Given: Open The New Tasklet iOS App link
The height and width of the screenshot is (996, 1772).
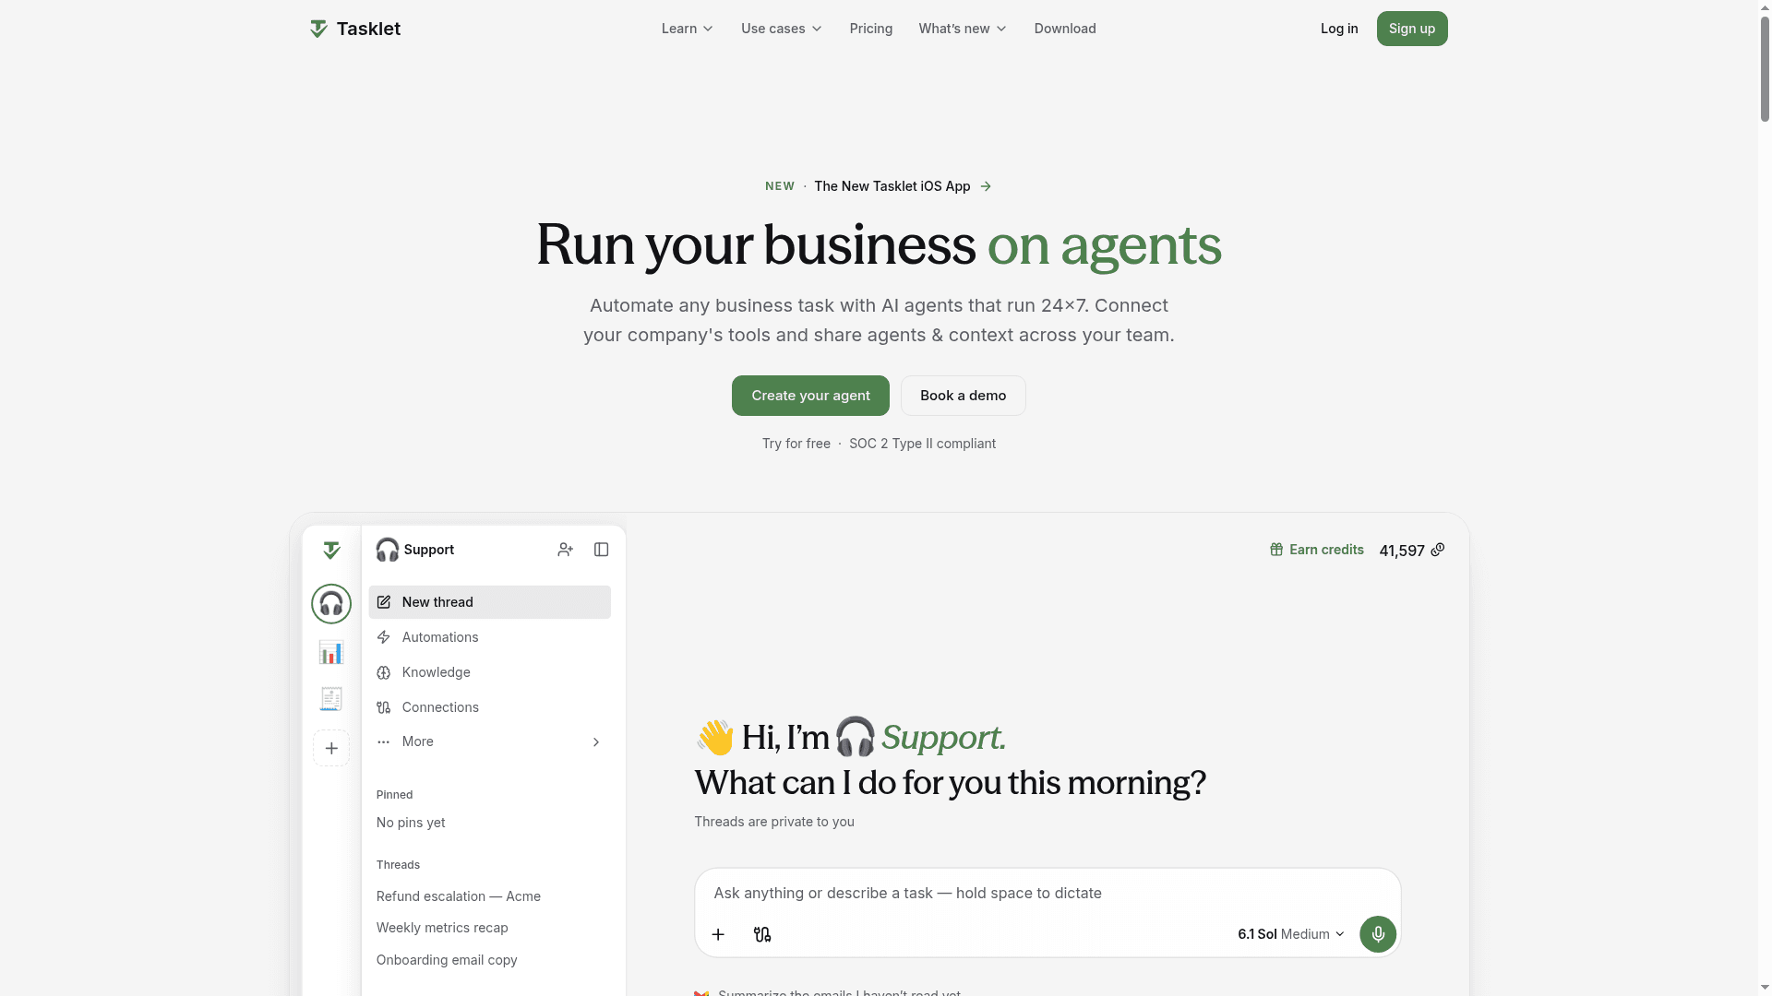Looking at the screenshot, I should pos(892,186).
